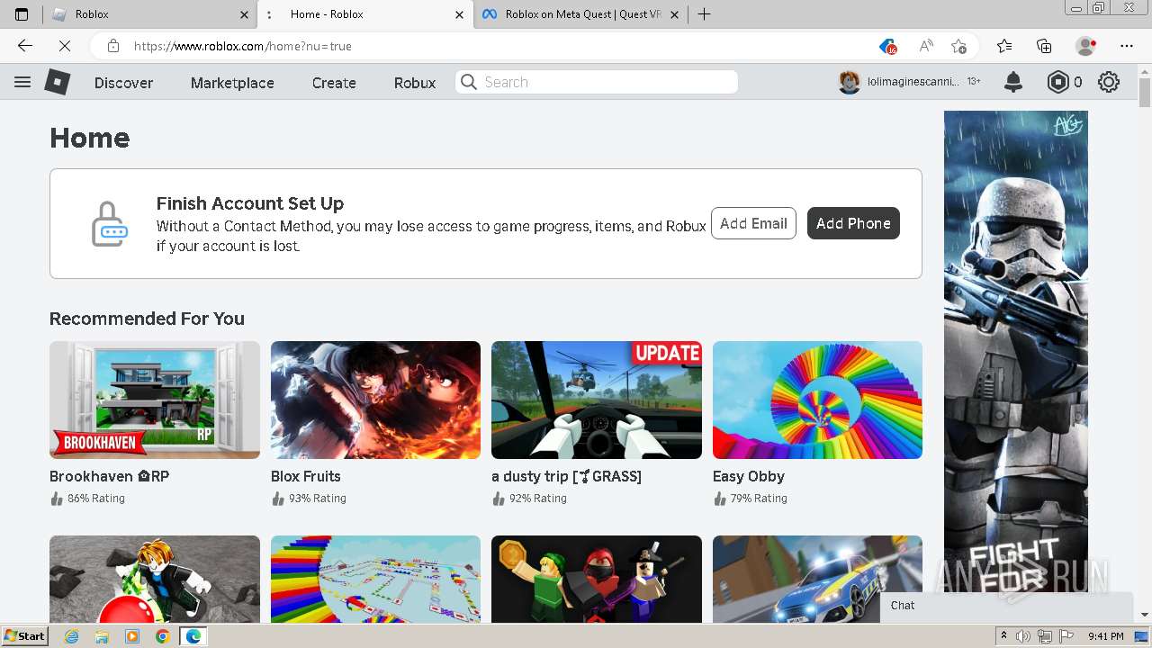Screen dimensions: 1152x648
Task: Open Internet Explorer from the taskbar
Action: 71,636
